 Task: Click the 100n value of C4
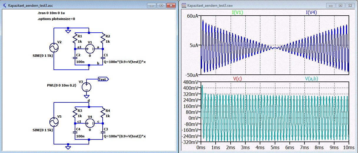pyautogui.click(x=80, y=137)
